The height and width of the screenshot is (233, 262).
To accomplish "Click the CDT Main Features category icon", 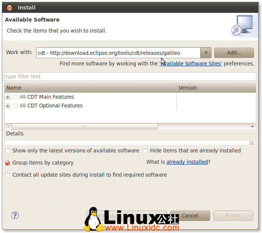I will pyautogui.click(x=23, y=97).
